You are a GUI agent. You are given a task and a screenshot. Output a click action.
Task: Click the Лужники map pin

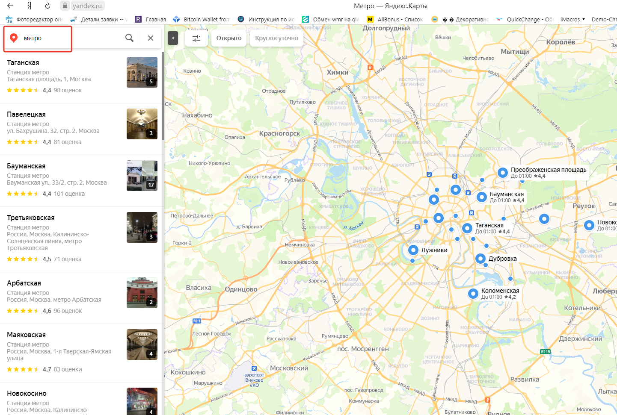click(x=413, y=250)
